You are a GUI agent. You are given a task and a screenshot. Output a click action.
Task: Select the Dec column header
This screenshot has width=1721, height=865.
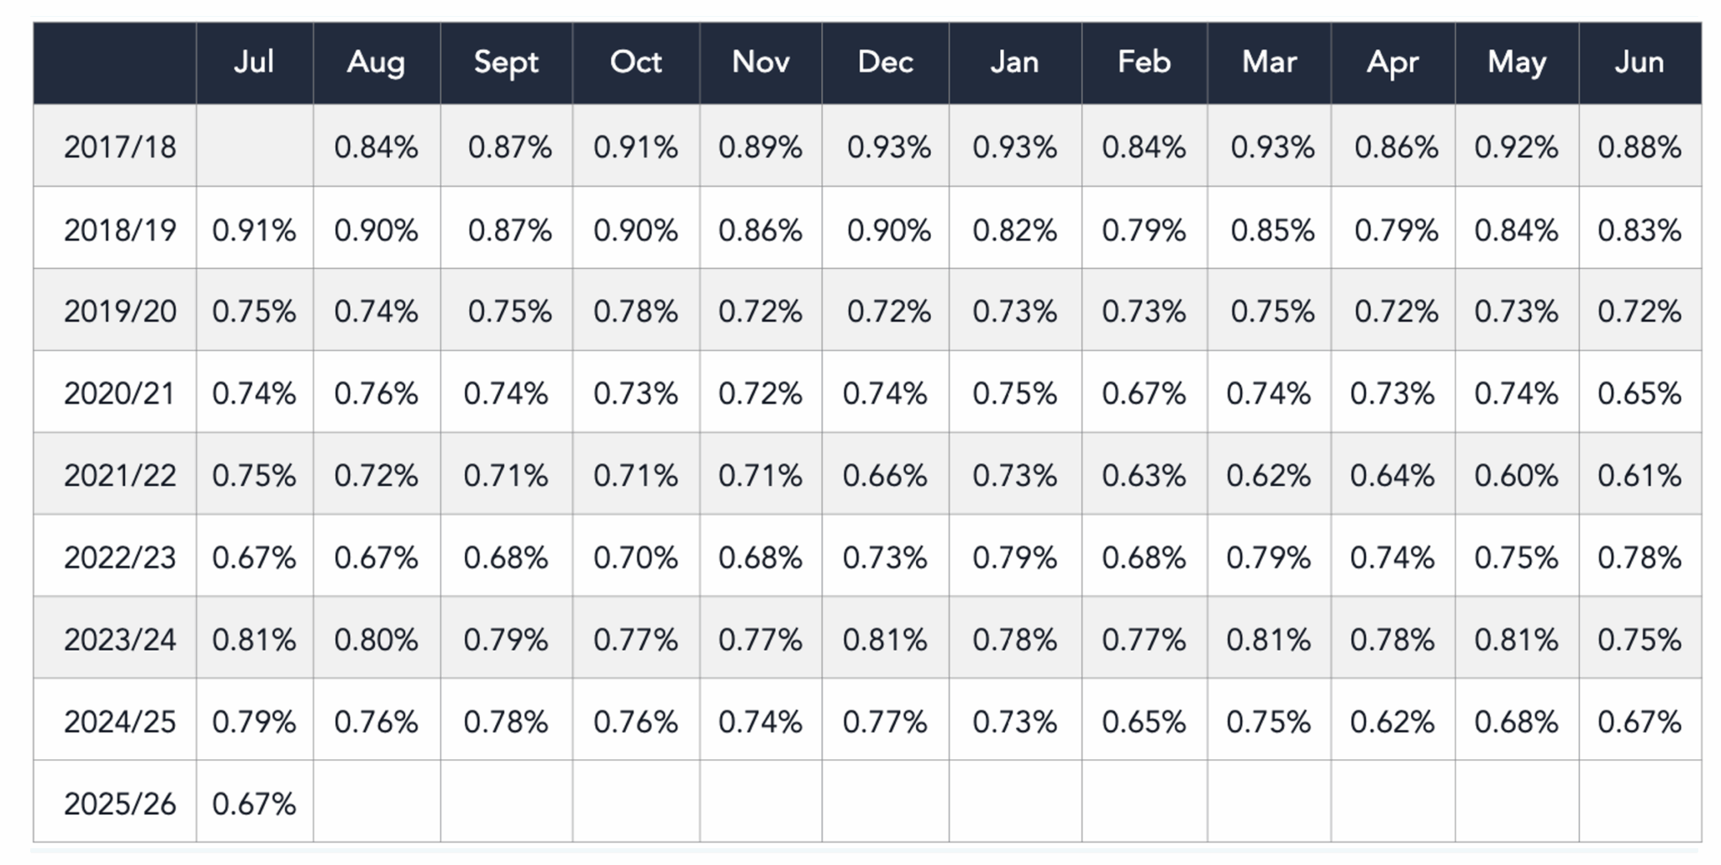point(885,62)
